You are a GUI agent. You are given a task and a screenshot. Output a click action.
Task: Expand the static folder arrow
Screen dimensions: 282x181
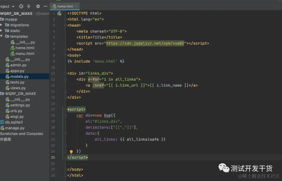1,31
